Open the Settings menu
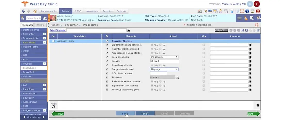Screen dimensions: 281x120 (x=122, y=11)
